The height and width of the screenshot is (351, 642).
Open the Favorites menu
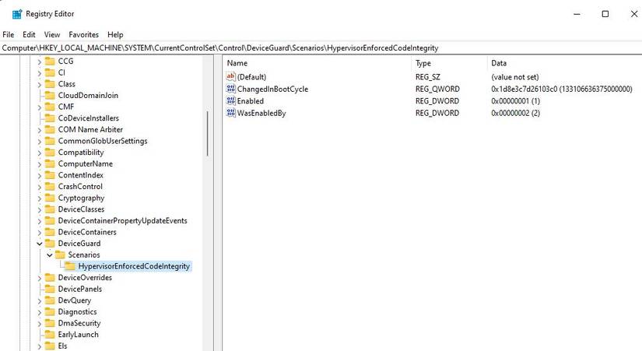click(x=83, y=35)
